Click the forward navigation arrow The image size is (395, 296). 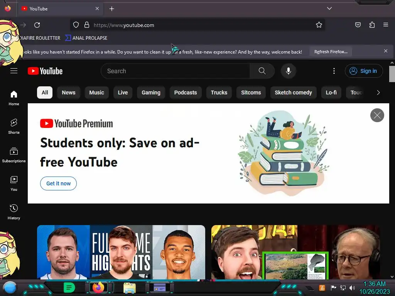(23, 25)
